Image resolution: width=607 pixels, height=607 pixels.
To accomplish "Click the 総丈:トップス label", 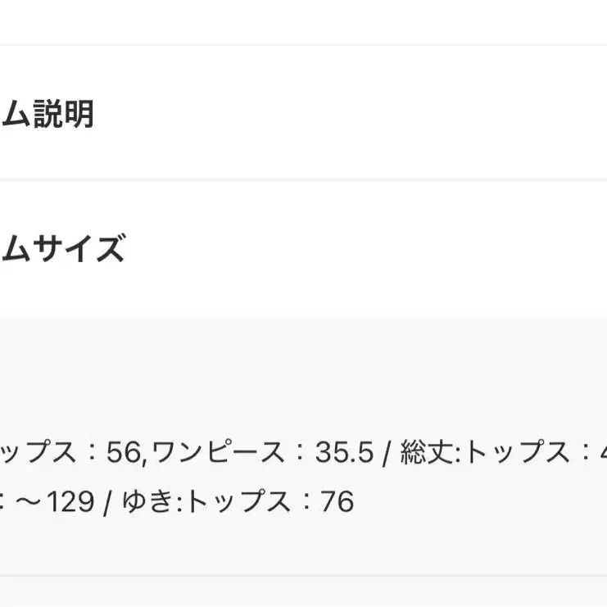I will 485,451.
